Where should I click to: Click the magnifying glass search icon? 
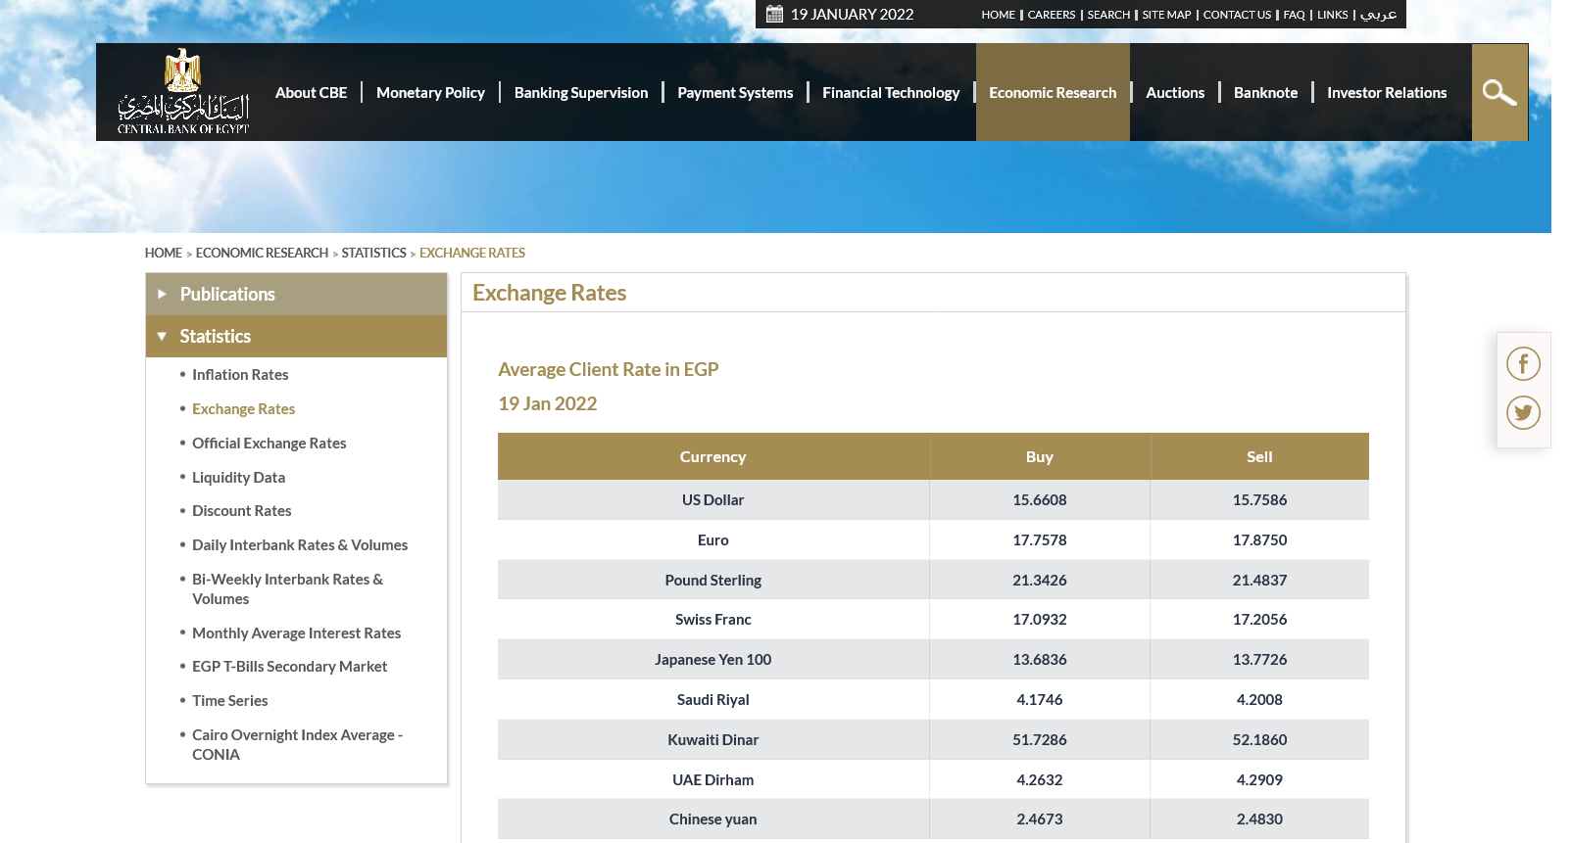click(x=1498, y=93)
